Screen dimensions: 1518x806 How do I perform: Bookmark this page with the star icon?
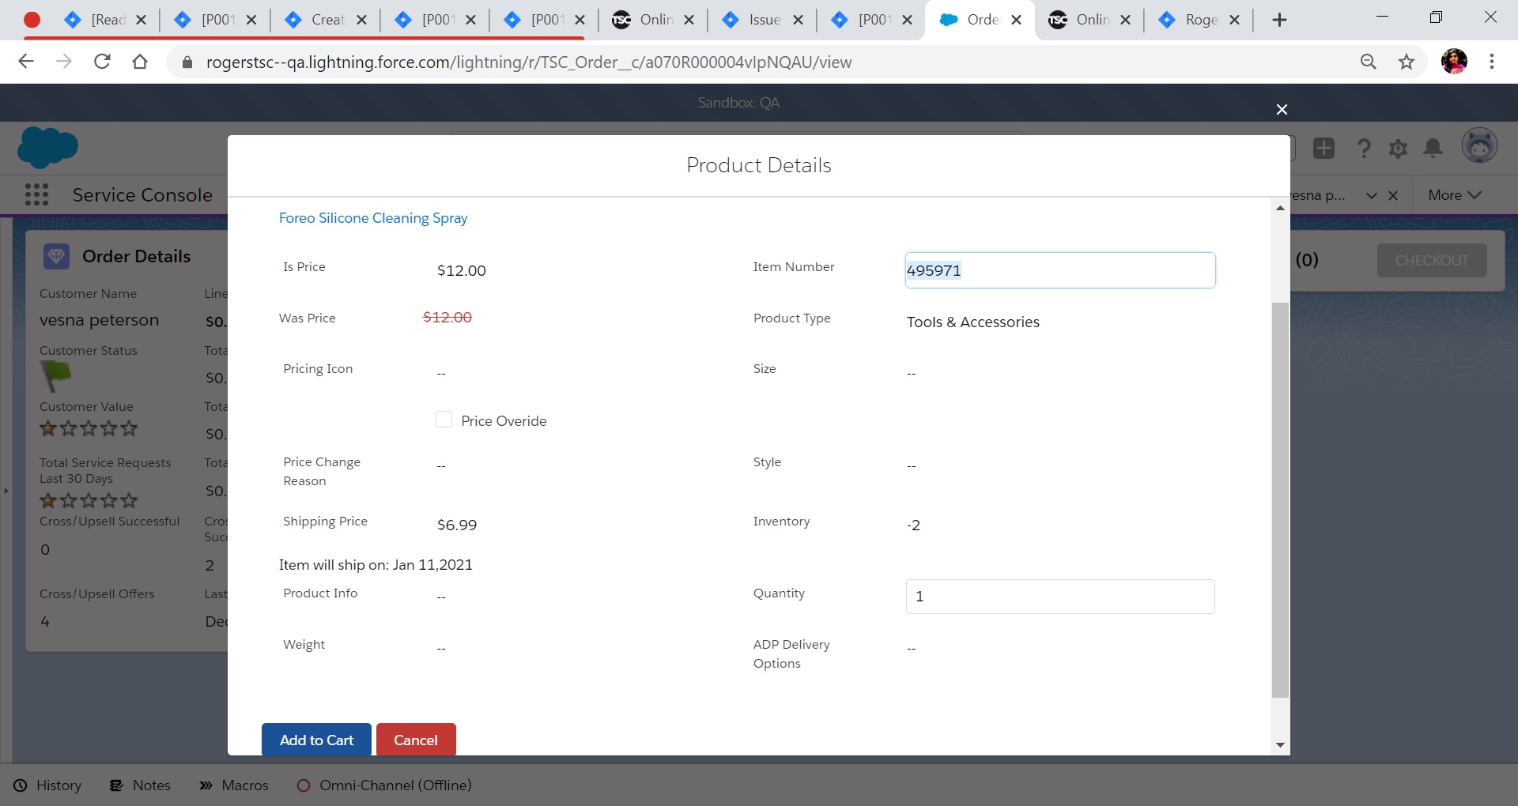pyautogui.click(x=1406, y=62)
